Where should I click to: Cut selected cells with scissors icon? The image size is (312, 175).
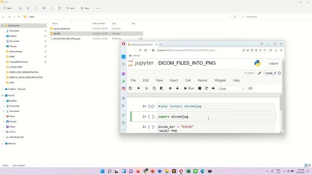[147, 88]
